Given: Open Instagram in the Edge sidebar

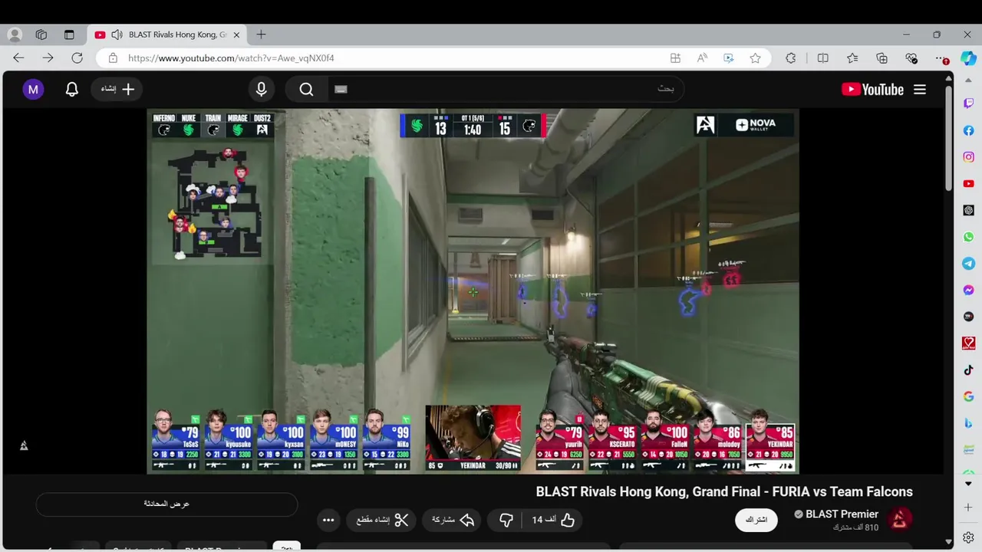Looking at the screenshot, I should click(x=968, y=157).
